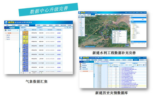Click the first person icon in the disaster platform sidebar
The height and width of the screenshot is (97, 153).
81,64
